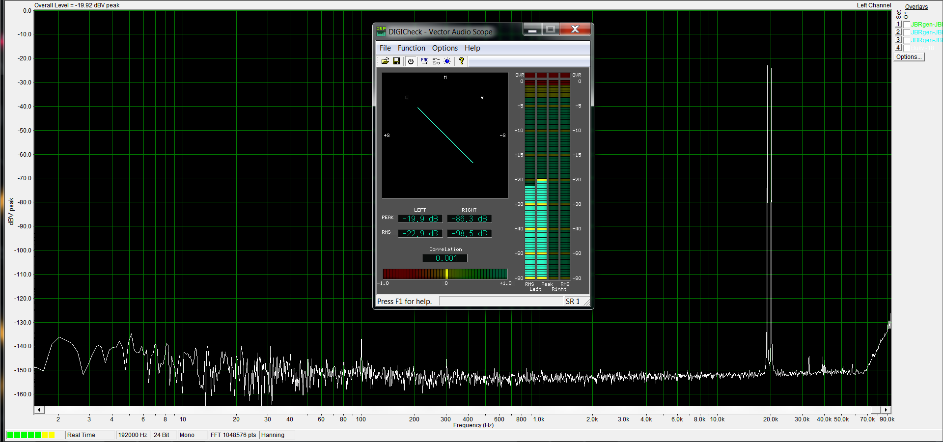Click the blue light settings icon
Image resolution: width=943 pixels, height=442 pixels.
coord(447,61)
